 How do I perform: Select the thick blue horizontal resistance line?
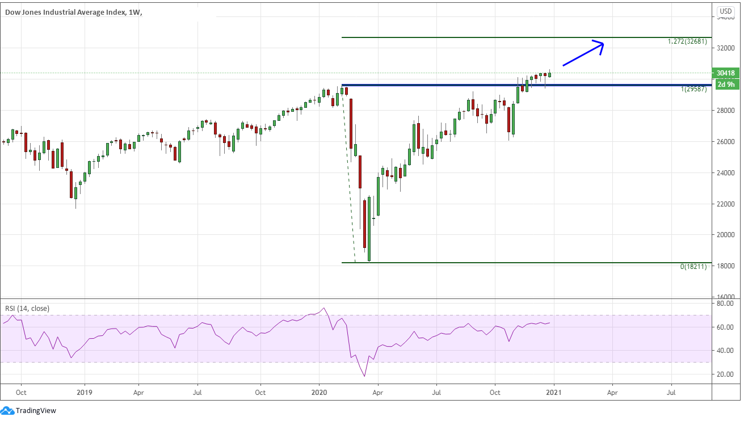click(x=454, y=85)
